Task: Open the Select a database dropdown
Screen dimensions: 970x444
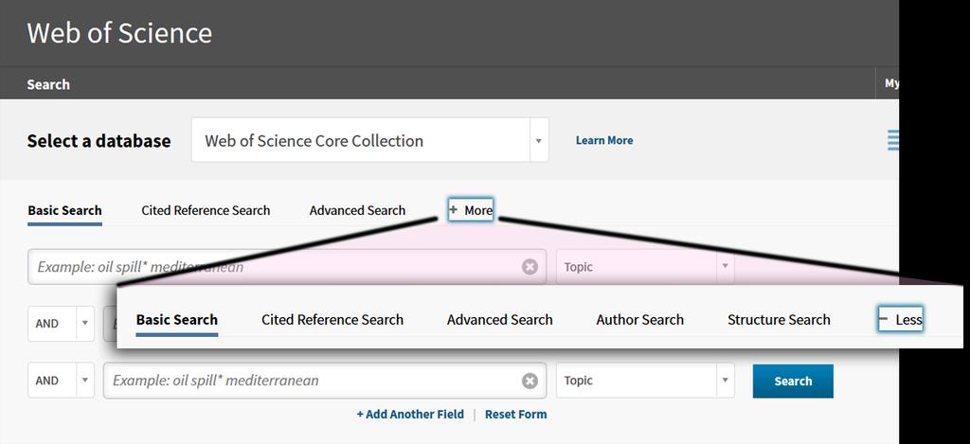Action: coord(369,140)
